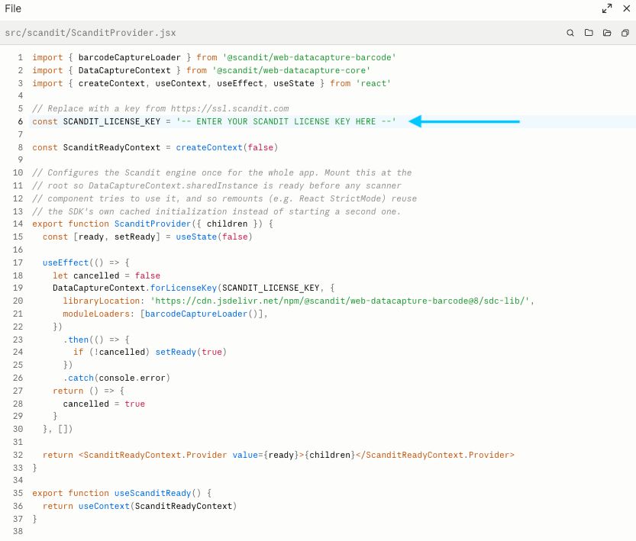Click the libraryLocation CDN URL string
This screenshot has width=636, height=541.
341,301
